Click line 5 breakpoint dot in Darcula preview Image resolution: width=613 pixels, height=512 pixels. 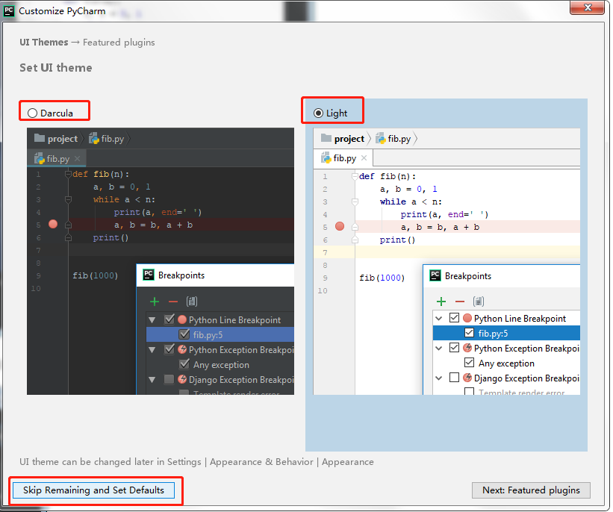[53, 225]
